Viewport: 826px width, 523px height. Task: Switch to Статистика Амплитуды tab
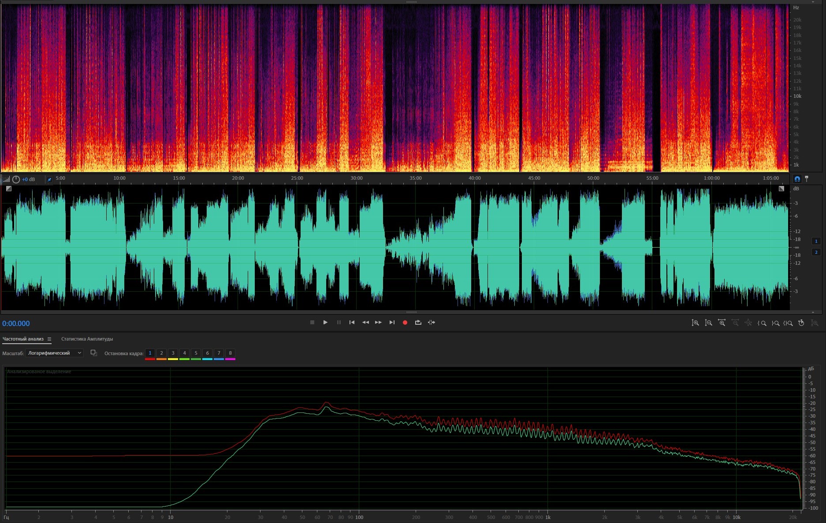click(x=87, y=339)
